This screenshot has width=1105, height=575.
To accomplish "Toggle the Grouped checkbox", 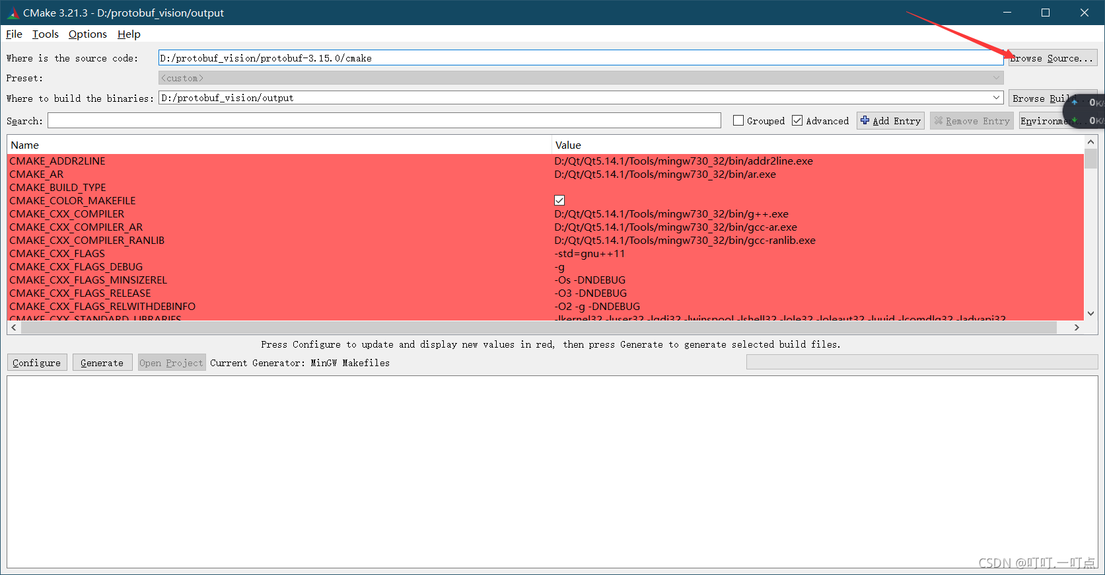I will pyautogui.click(x=738, y=120).
